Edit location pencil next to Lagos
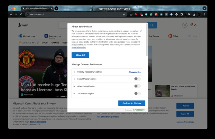 (38, 43)
